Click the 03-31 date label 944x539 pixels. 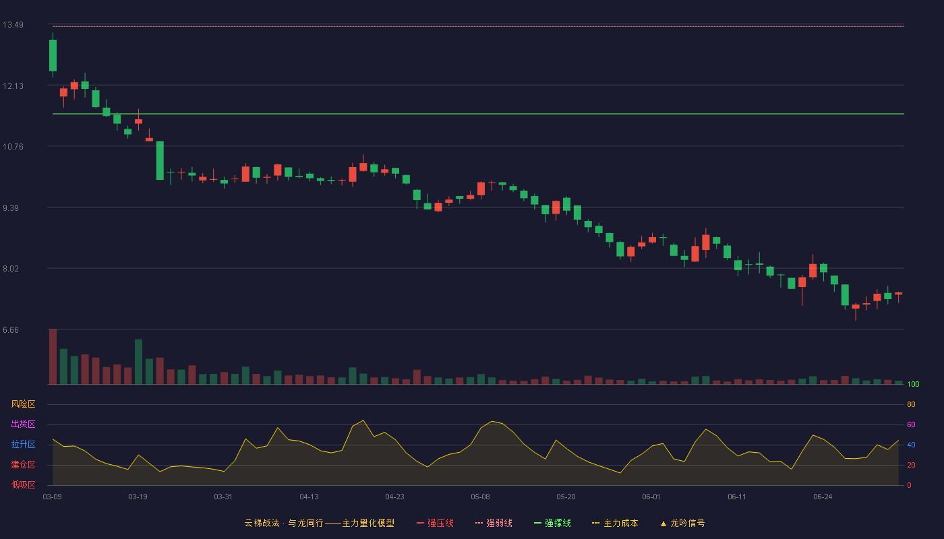coord(223,497)
